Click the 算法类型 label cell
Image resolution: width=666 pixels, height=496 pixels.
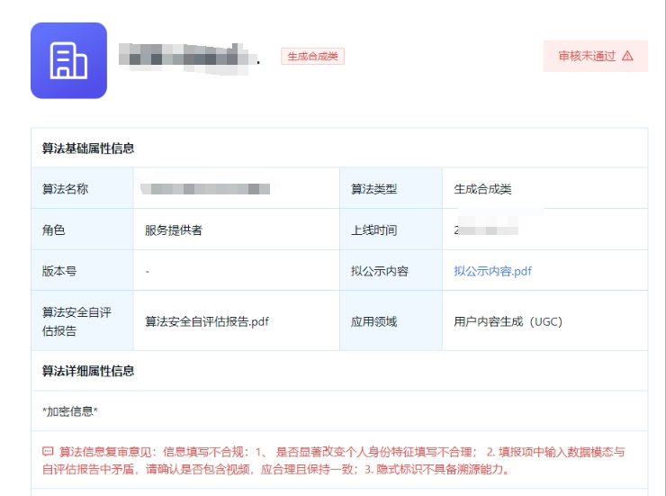coord(391,188)
